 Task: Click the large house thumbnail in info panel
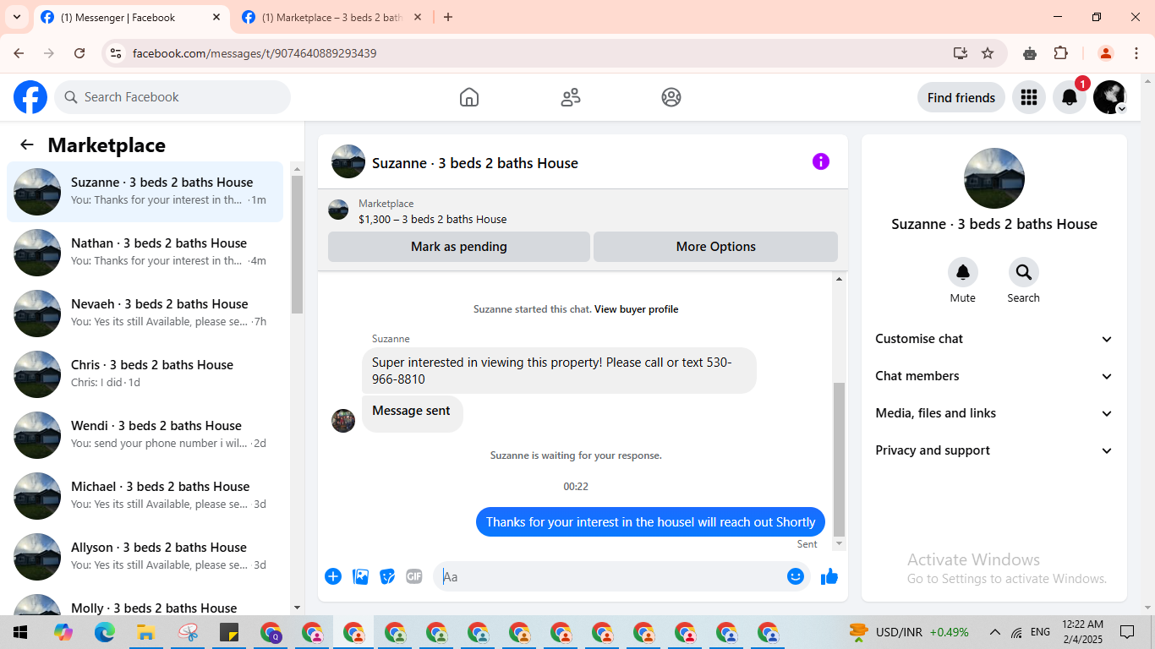pos(994,178)
